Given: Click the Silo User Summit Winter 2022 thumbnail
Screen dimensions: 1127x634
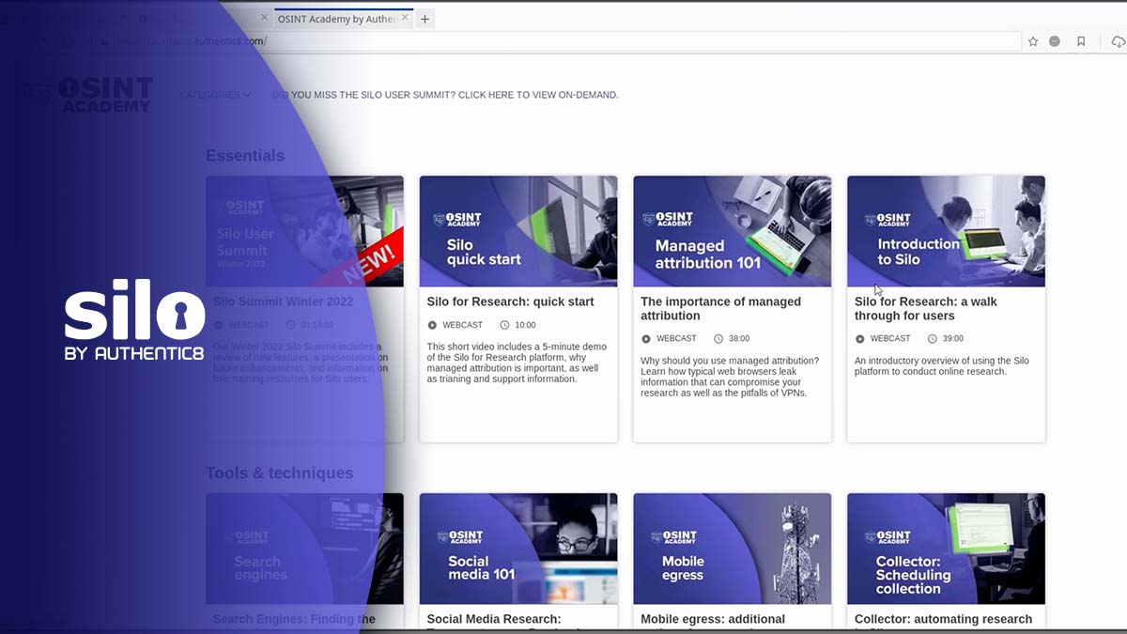Looking at the screenshot, I should 304,231.
